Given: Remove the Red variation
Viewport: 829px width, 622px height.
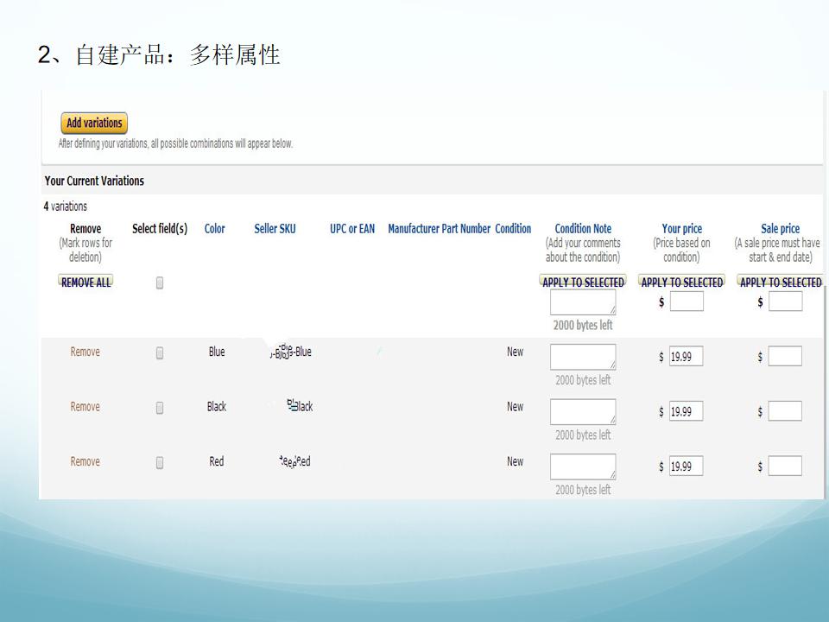Looking at the screenshot, I should point(85,461).
